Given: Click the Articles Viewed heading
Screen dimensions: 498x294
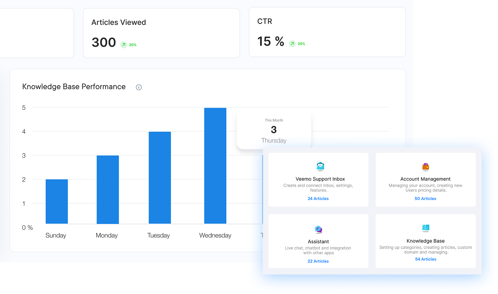Looking at the screenshot, I should click(x=119, y=22).
